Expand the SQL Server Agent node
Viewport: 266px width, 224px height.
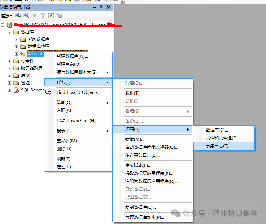[9, 90]
